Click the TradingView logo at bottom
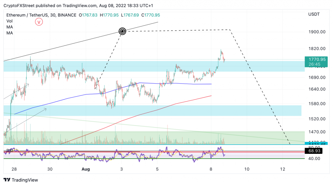The height and width of the screenshot is (186, 333). (x=21, y=180)
